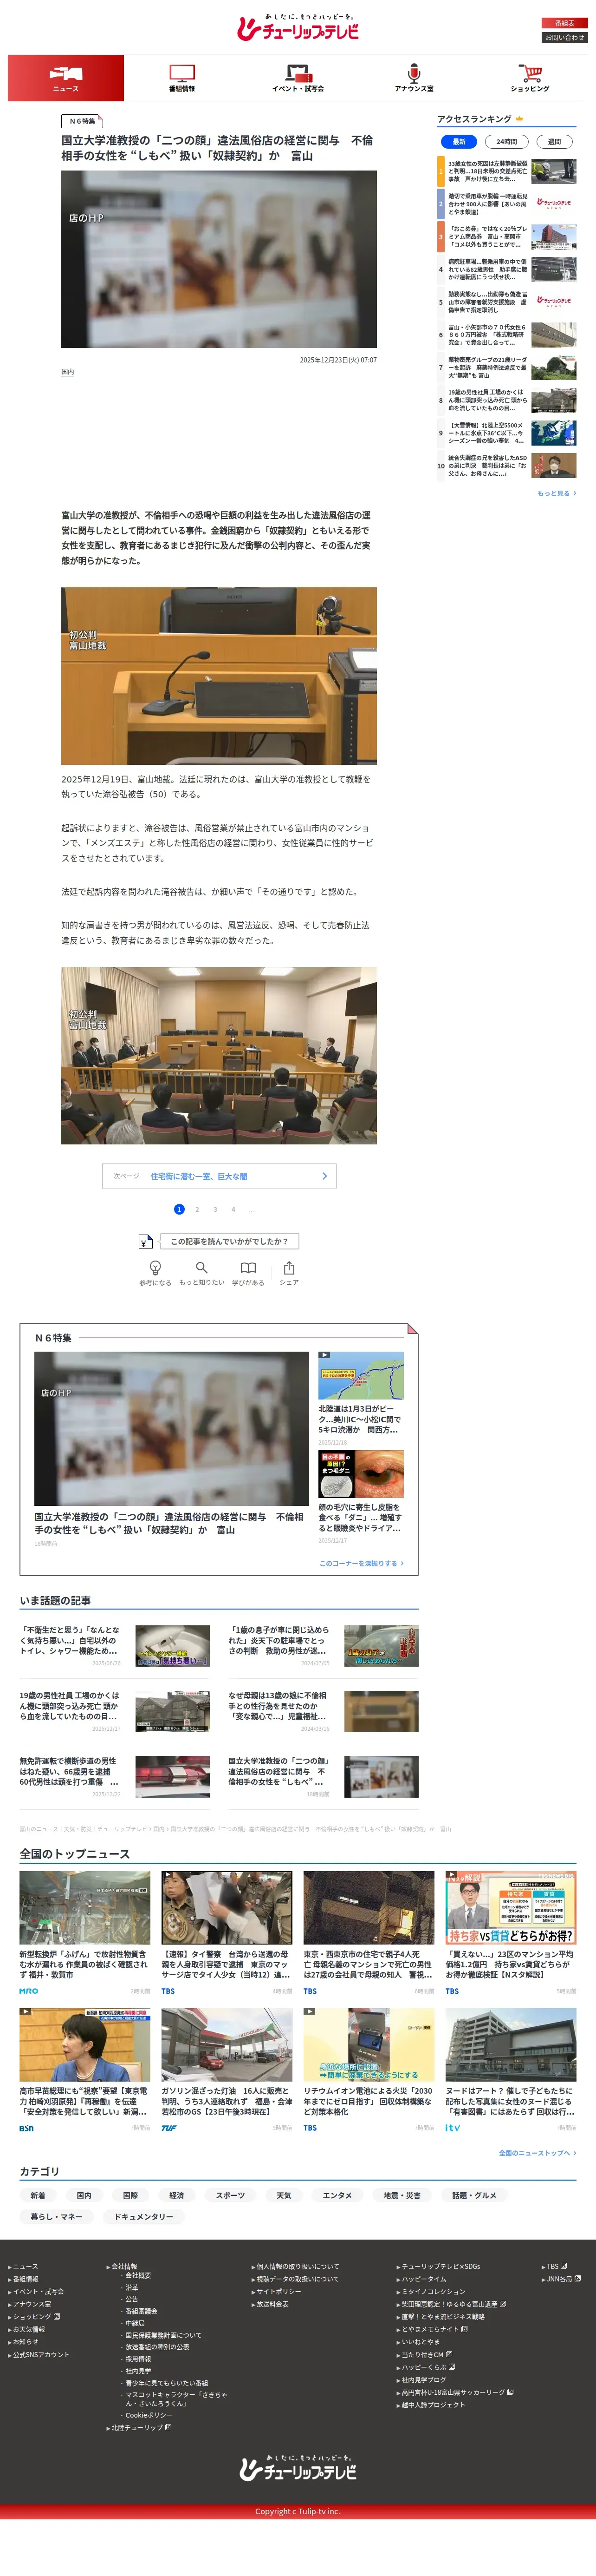Click the シェア share icon
Viewport: 596px width, 2576px height.
pyautogui.click(x=289, y=1267)
